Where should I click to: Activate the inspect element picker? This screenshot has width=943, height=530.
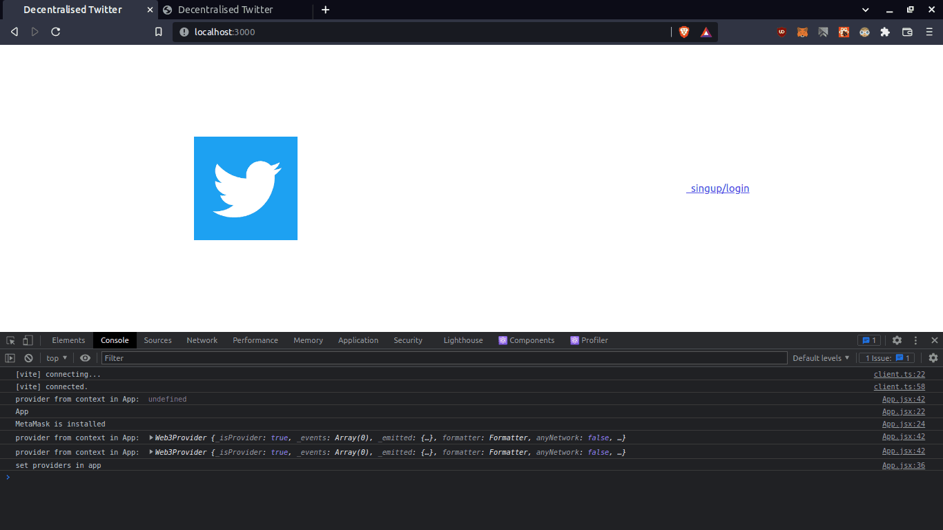(10, 340)
